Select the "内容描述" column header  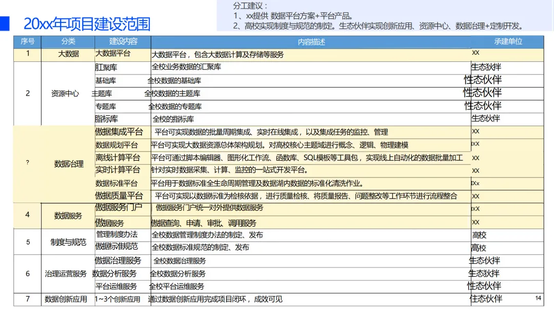click(x=311, y=42)
